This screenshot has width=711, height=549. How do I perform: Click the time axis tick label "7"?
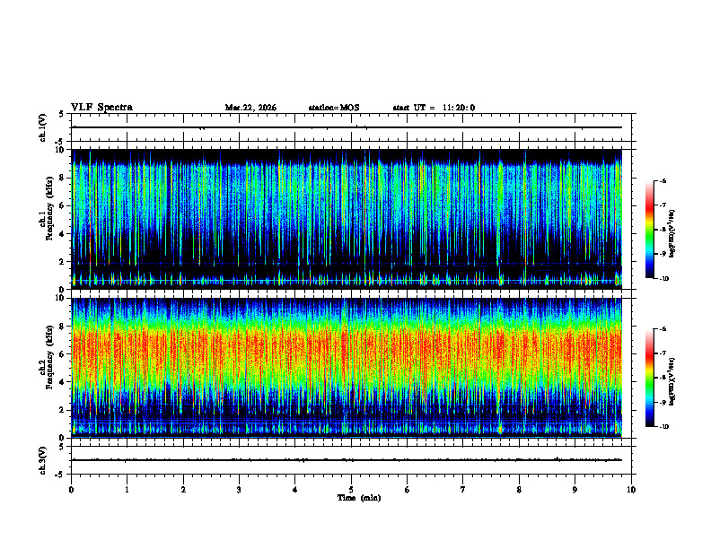point(463,490)
